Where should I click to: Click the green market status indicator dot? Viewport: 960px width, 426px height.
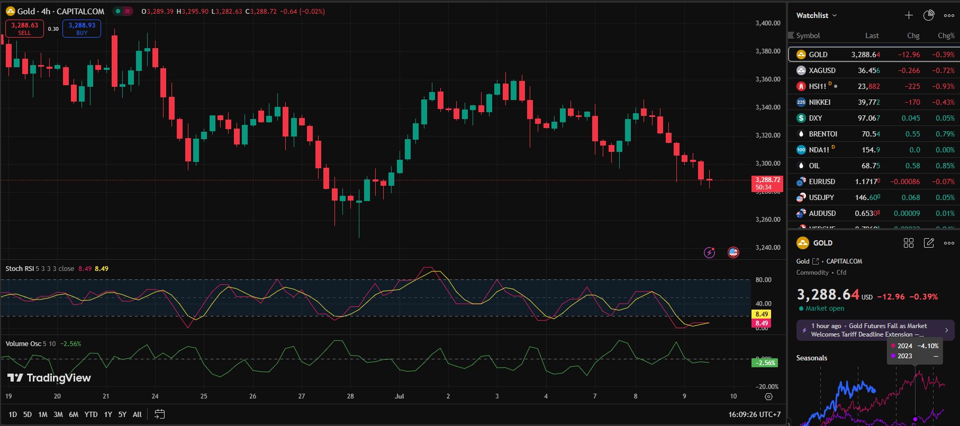(118, 11)
